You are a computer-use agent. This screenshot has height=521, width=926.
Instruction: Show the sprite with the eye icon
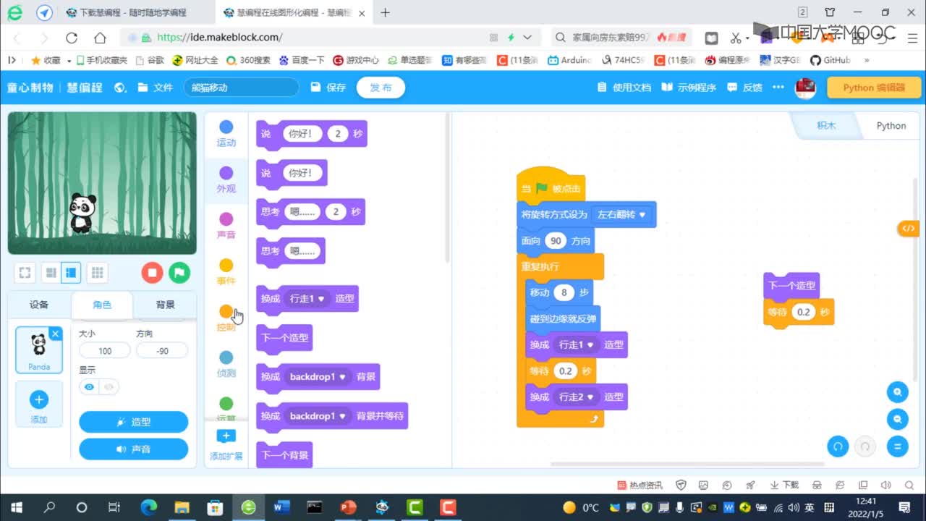point(89,387)
